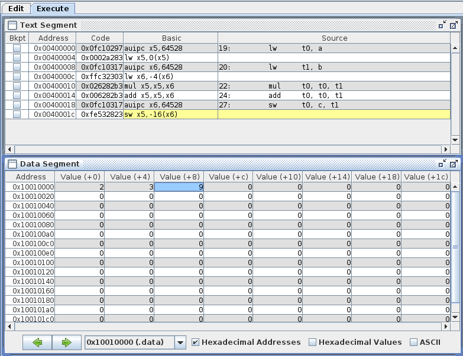Click the Code column header
The height and width of the screenshot is (356, 463).
point(100,38)
